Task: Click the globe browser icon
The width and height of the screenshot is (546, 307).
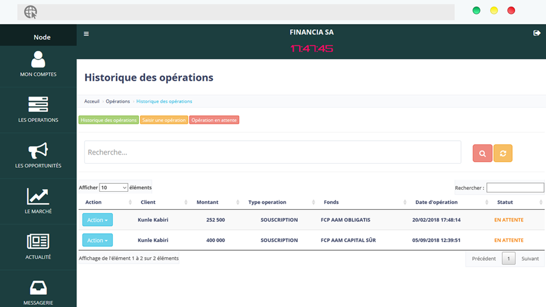Action: click(x=31, y=12)
